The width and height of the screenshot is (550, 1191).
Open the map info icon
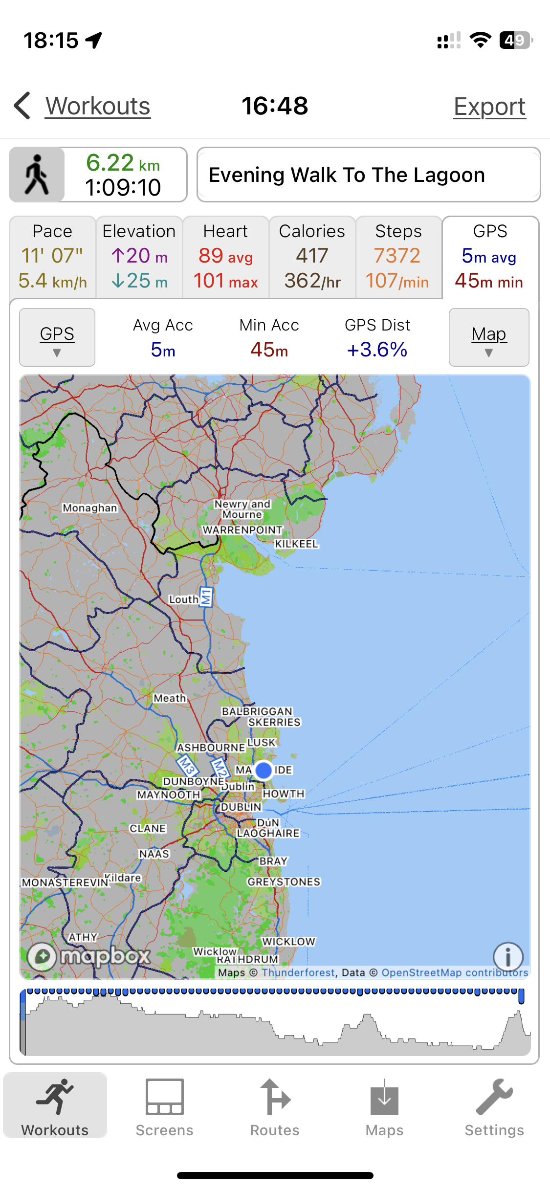(x=508, y=956)
